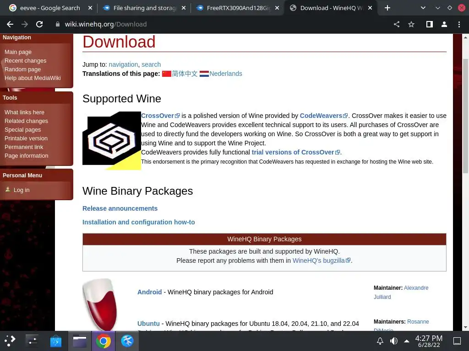This screenshot has width=469, height=351.
Task: Close the File sharing and storage tab
Action: (x=184, y=8)
